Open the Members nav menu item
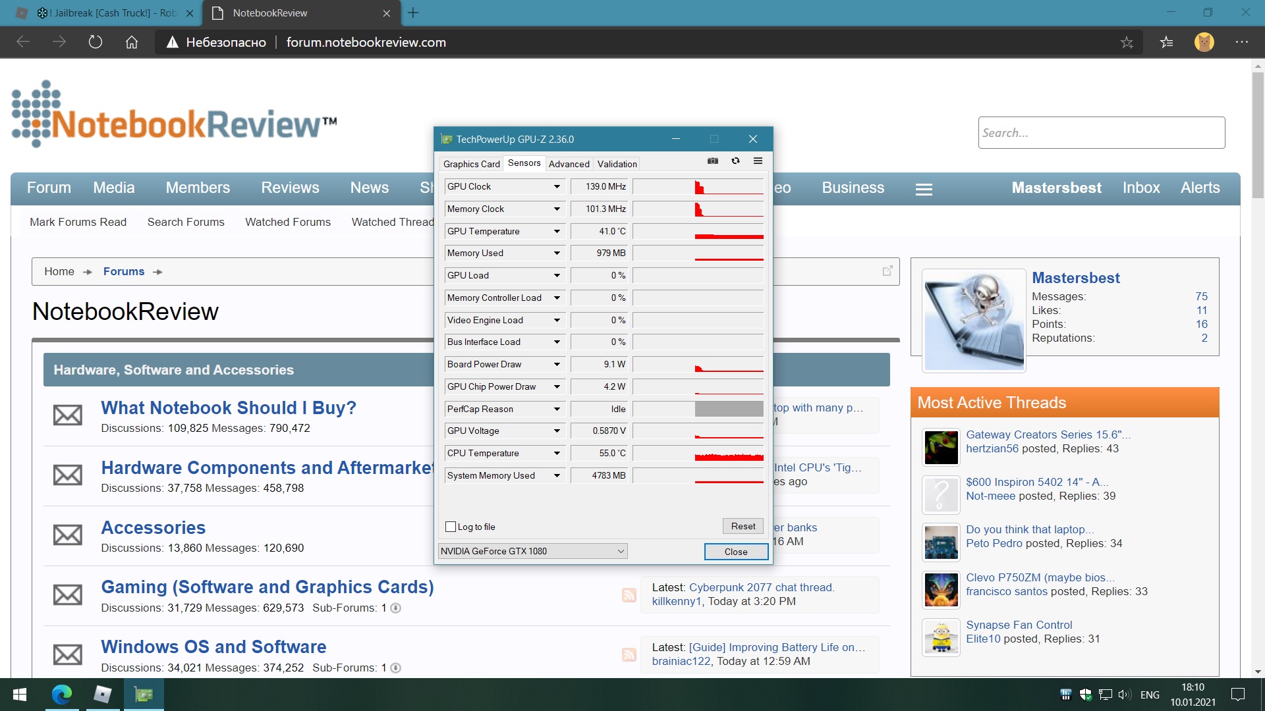 (198, 188)
